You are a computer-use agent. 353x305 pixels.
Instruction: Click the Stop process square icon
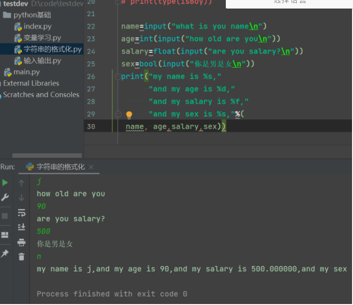click(5, 216)
